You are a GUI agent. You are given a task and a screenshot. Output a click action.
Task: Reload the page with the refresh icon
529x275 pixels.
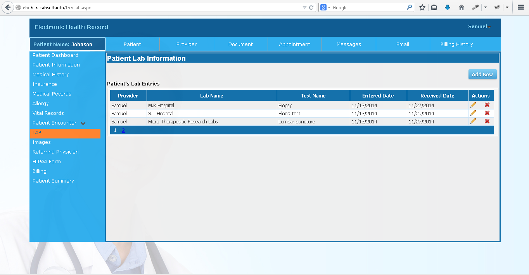point(311,7)
